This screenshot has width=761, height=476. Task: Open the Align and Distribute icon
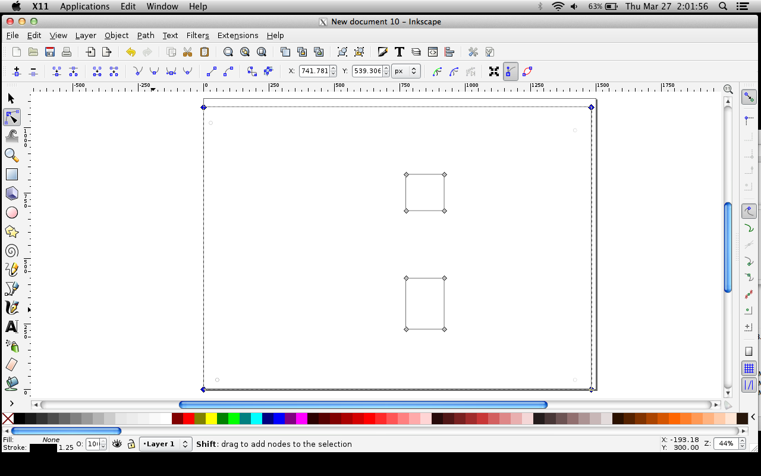(449, 52)
